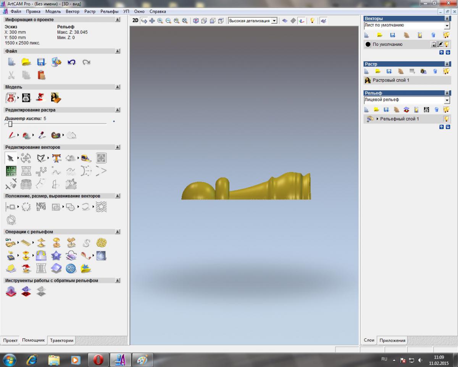
Task: Toggle lightbulb visibility of По умолчанию vector layer
Action: (446, 44)
